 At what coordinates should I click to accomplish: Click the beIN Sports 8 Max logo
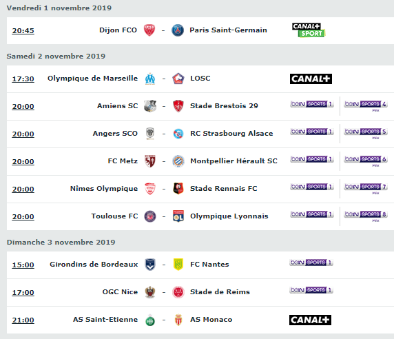366,216
